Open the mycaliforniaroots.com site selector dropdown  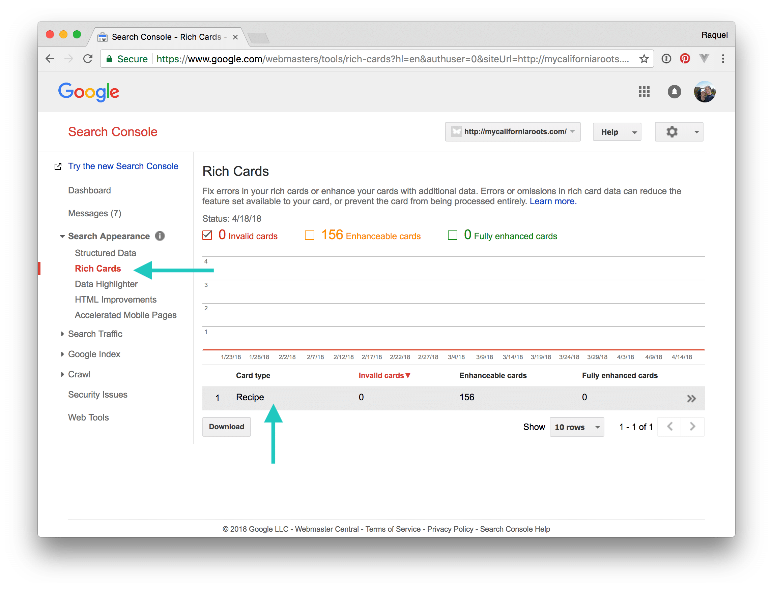point(513,132)
